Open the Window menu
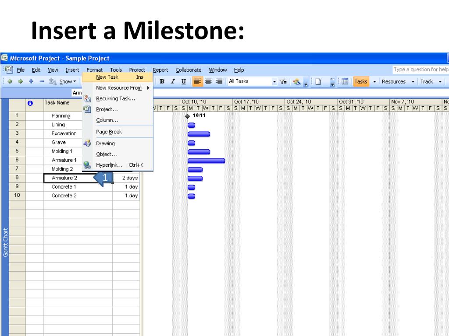Viewport: 449px width, 336px height. coord(217,70)
